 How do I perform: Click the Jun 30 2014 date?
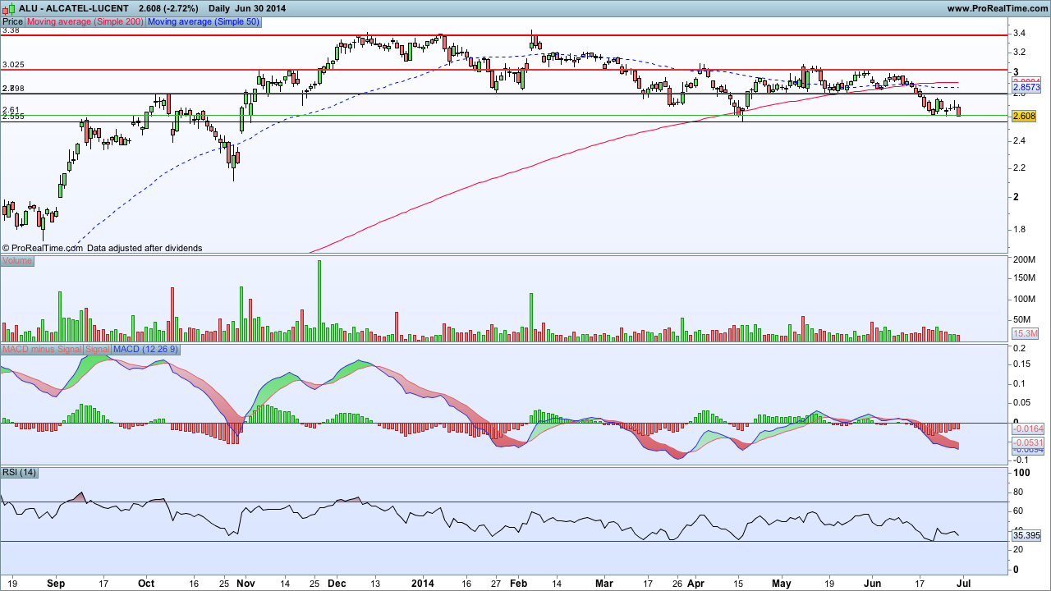pos(260,8)
